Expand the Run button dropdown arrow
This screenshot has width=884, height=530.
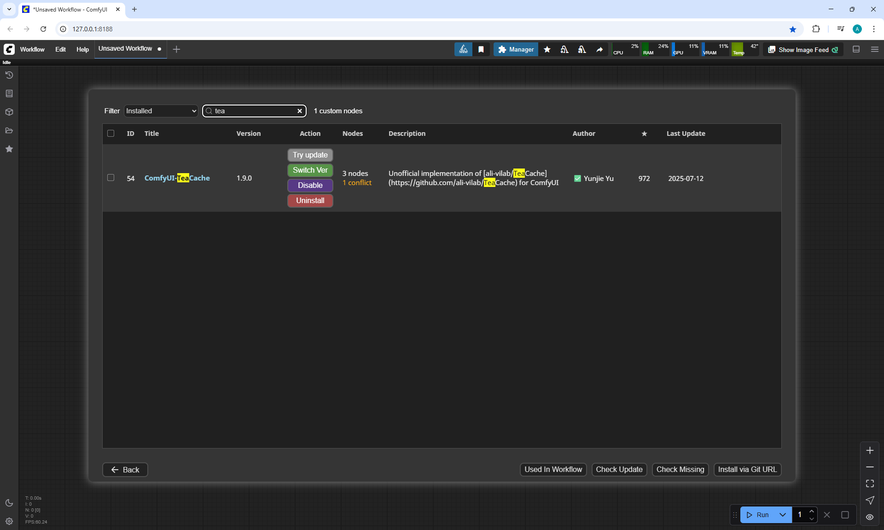point(783,515)
